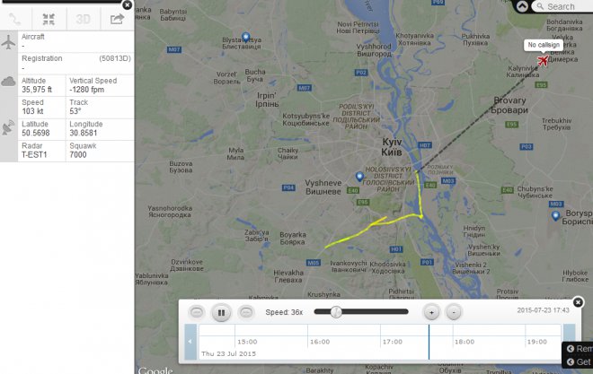Click the 18:00 mark on timeline

[464, 342]
